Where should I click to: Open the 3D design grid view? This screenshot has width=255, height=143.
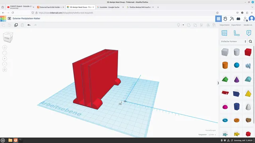click(x=218, y=19)
